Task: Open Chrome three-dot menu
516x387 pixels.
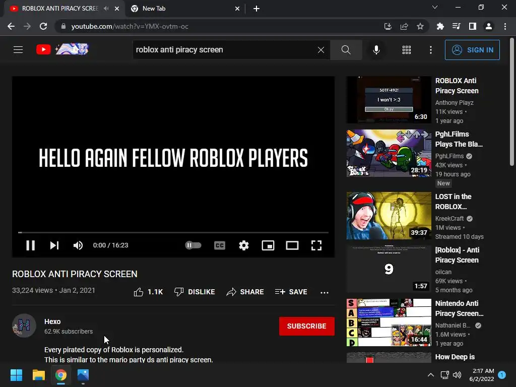Action: [505, 26]
